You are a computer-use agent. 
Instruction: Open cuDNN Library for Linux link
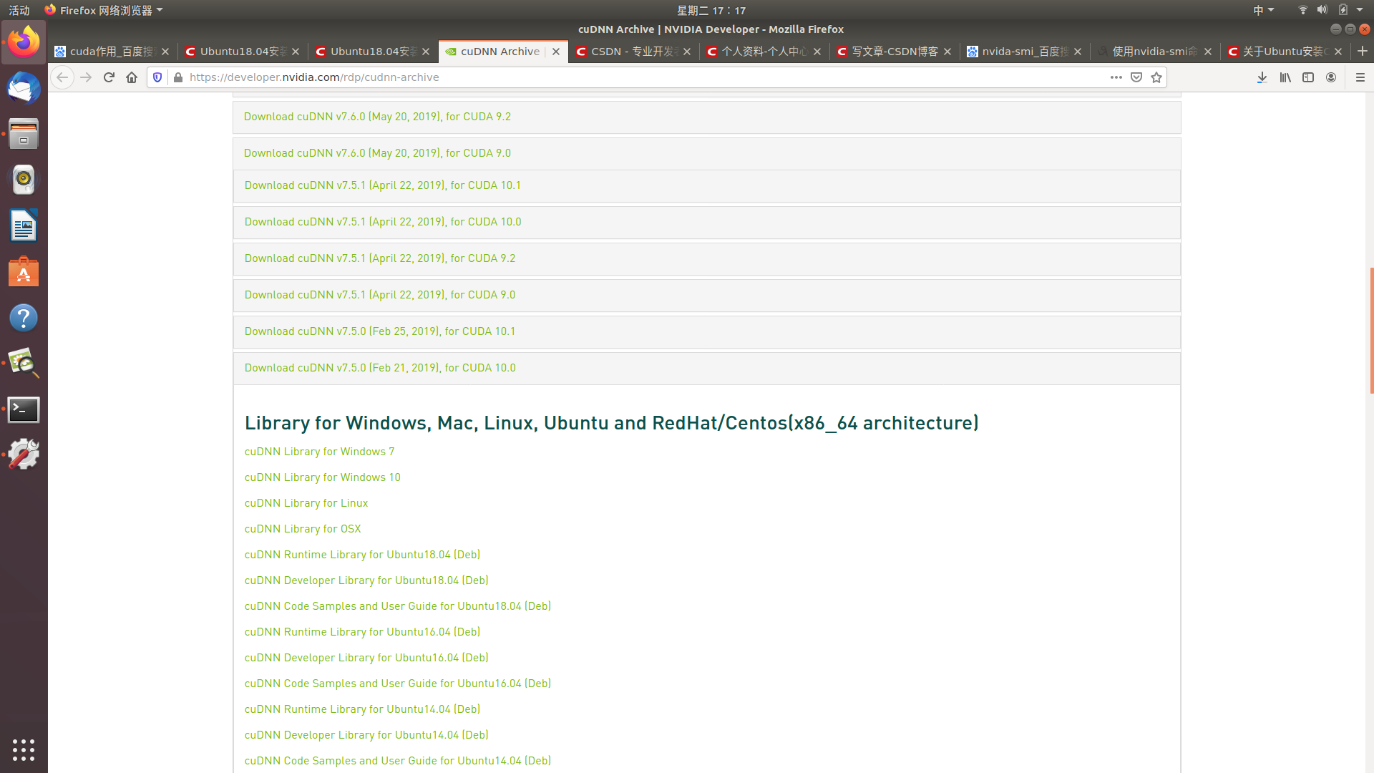[306, 503]
